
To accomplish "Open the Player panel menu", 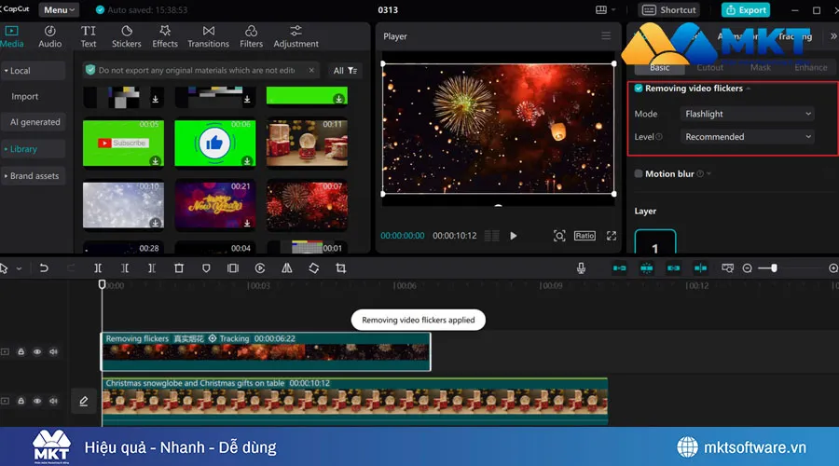I will coord(606,35).
